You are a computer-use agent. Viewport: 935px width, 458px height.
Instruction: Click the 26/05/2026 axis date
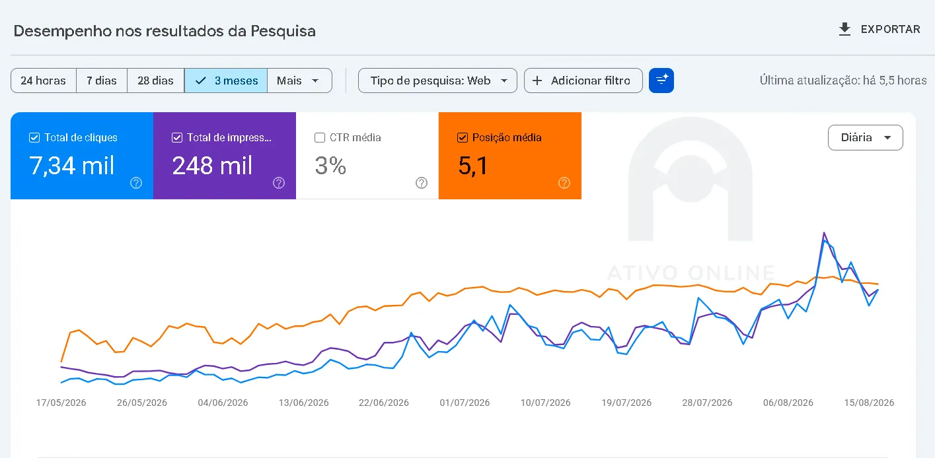(142, 403)
